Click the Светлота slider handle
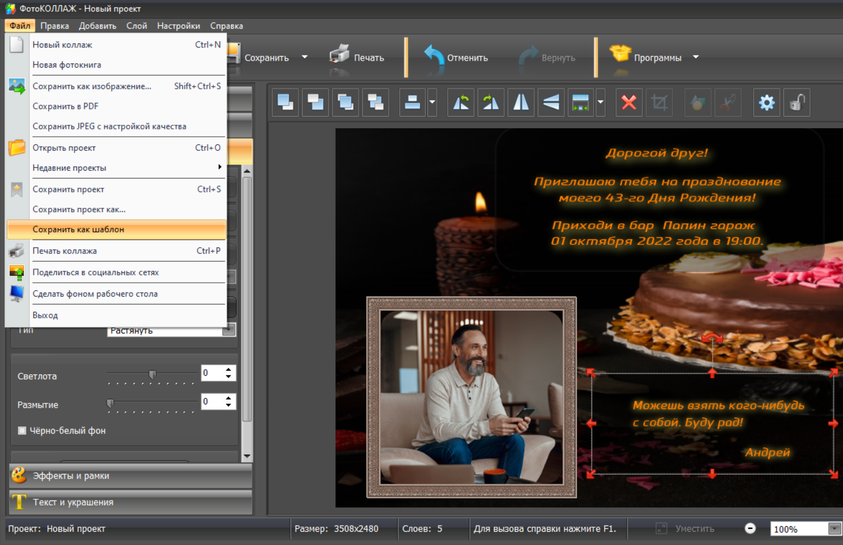The image size is (843, 545). (152, 374)
